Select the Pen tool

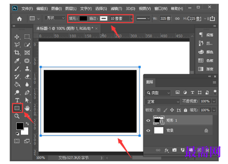27,92
